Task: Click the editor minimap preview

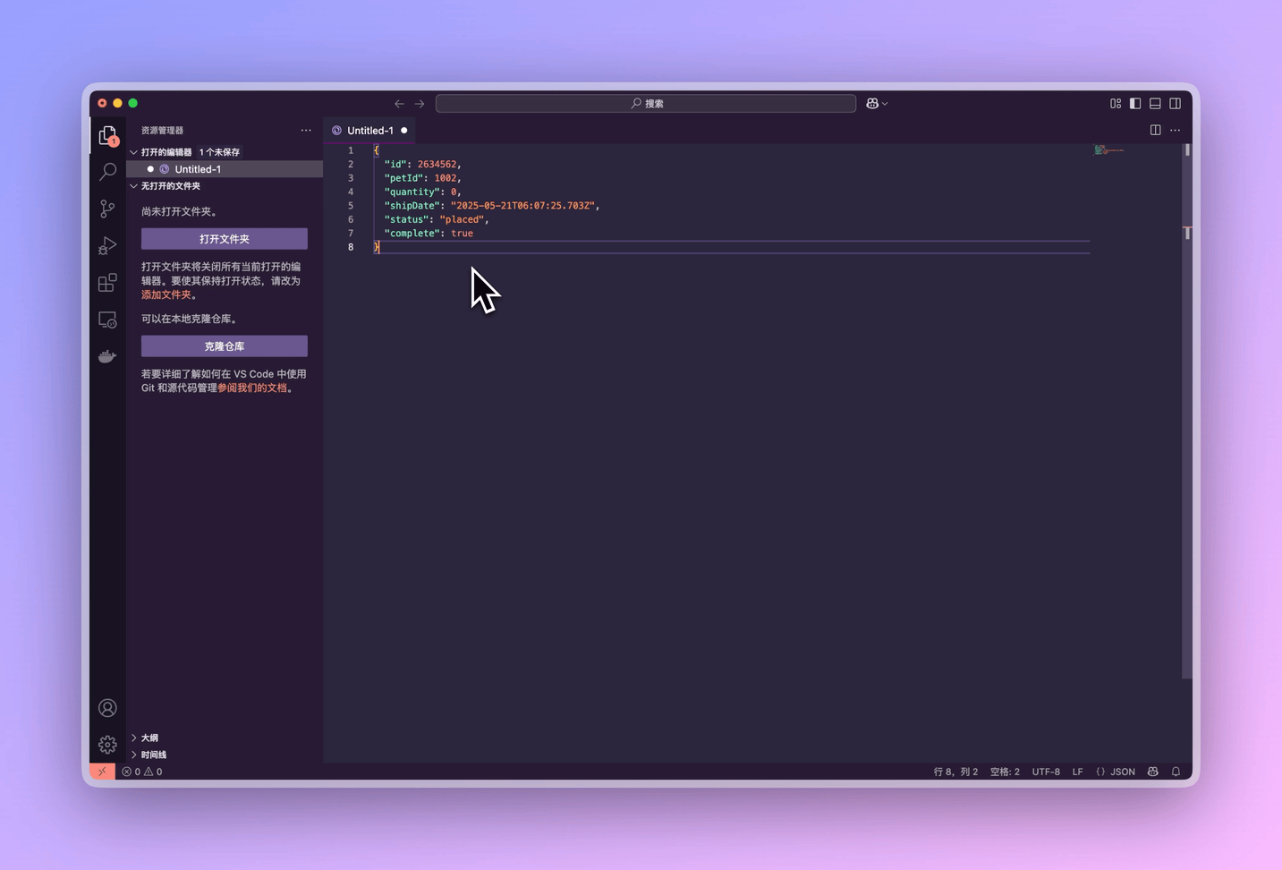Action: point(1109,150)
